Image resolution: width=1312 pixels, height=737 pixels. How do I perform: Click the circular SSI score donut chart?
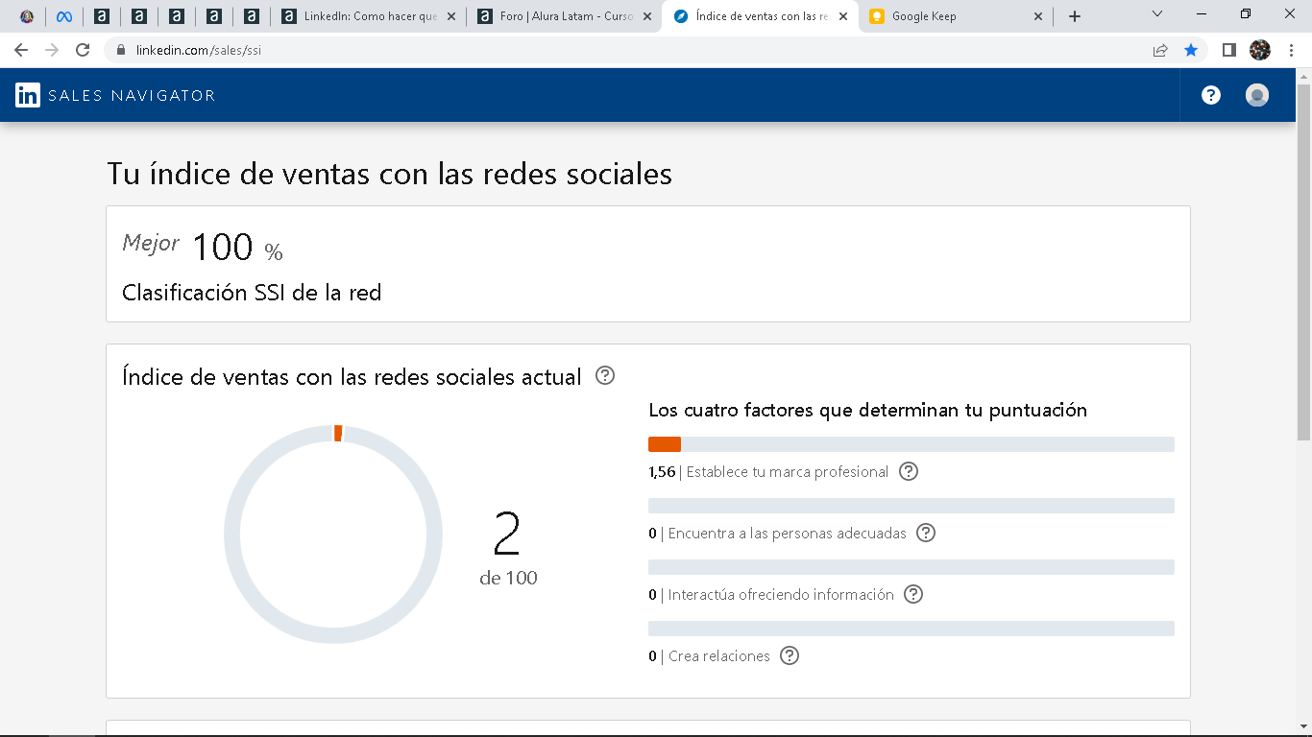(333, 534)
